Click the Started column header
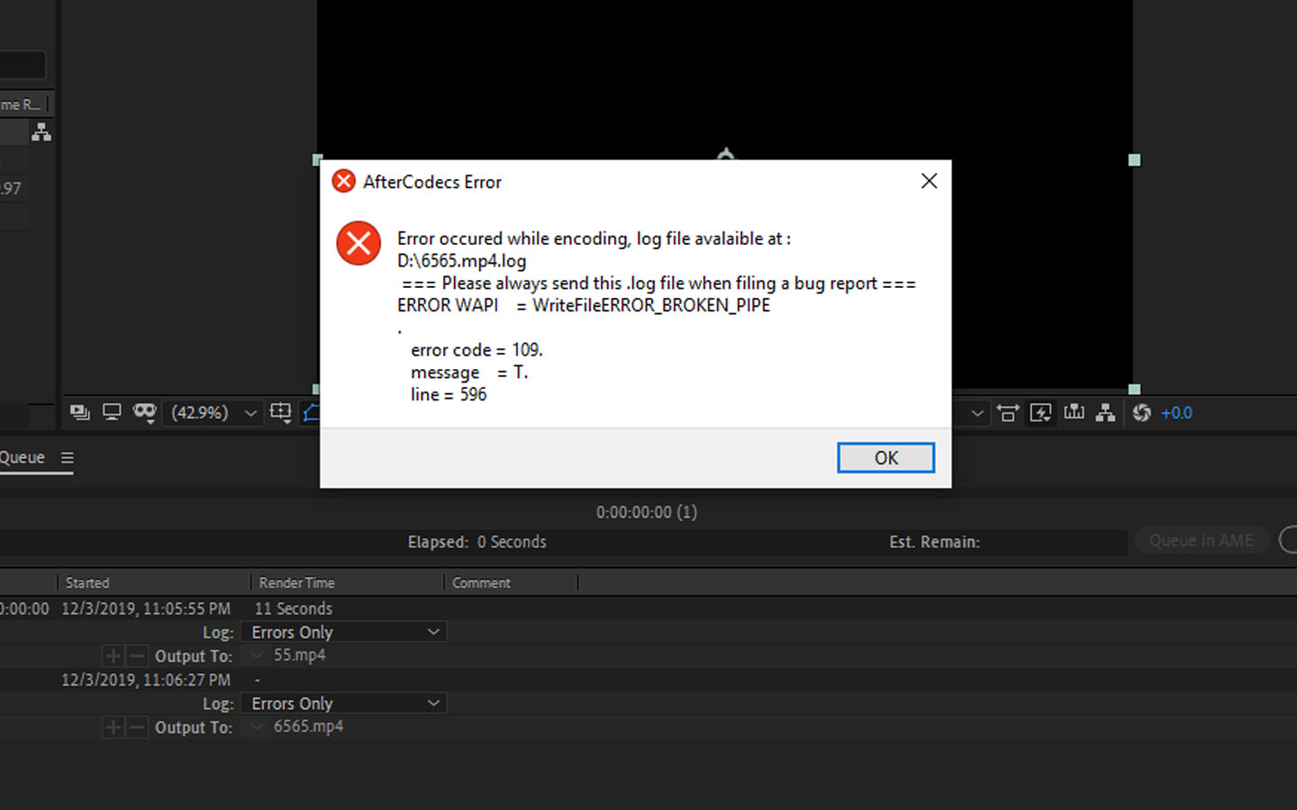The width and height of the screenshot is (1297, 810). pyautogui.click(x=86, y=582)
